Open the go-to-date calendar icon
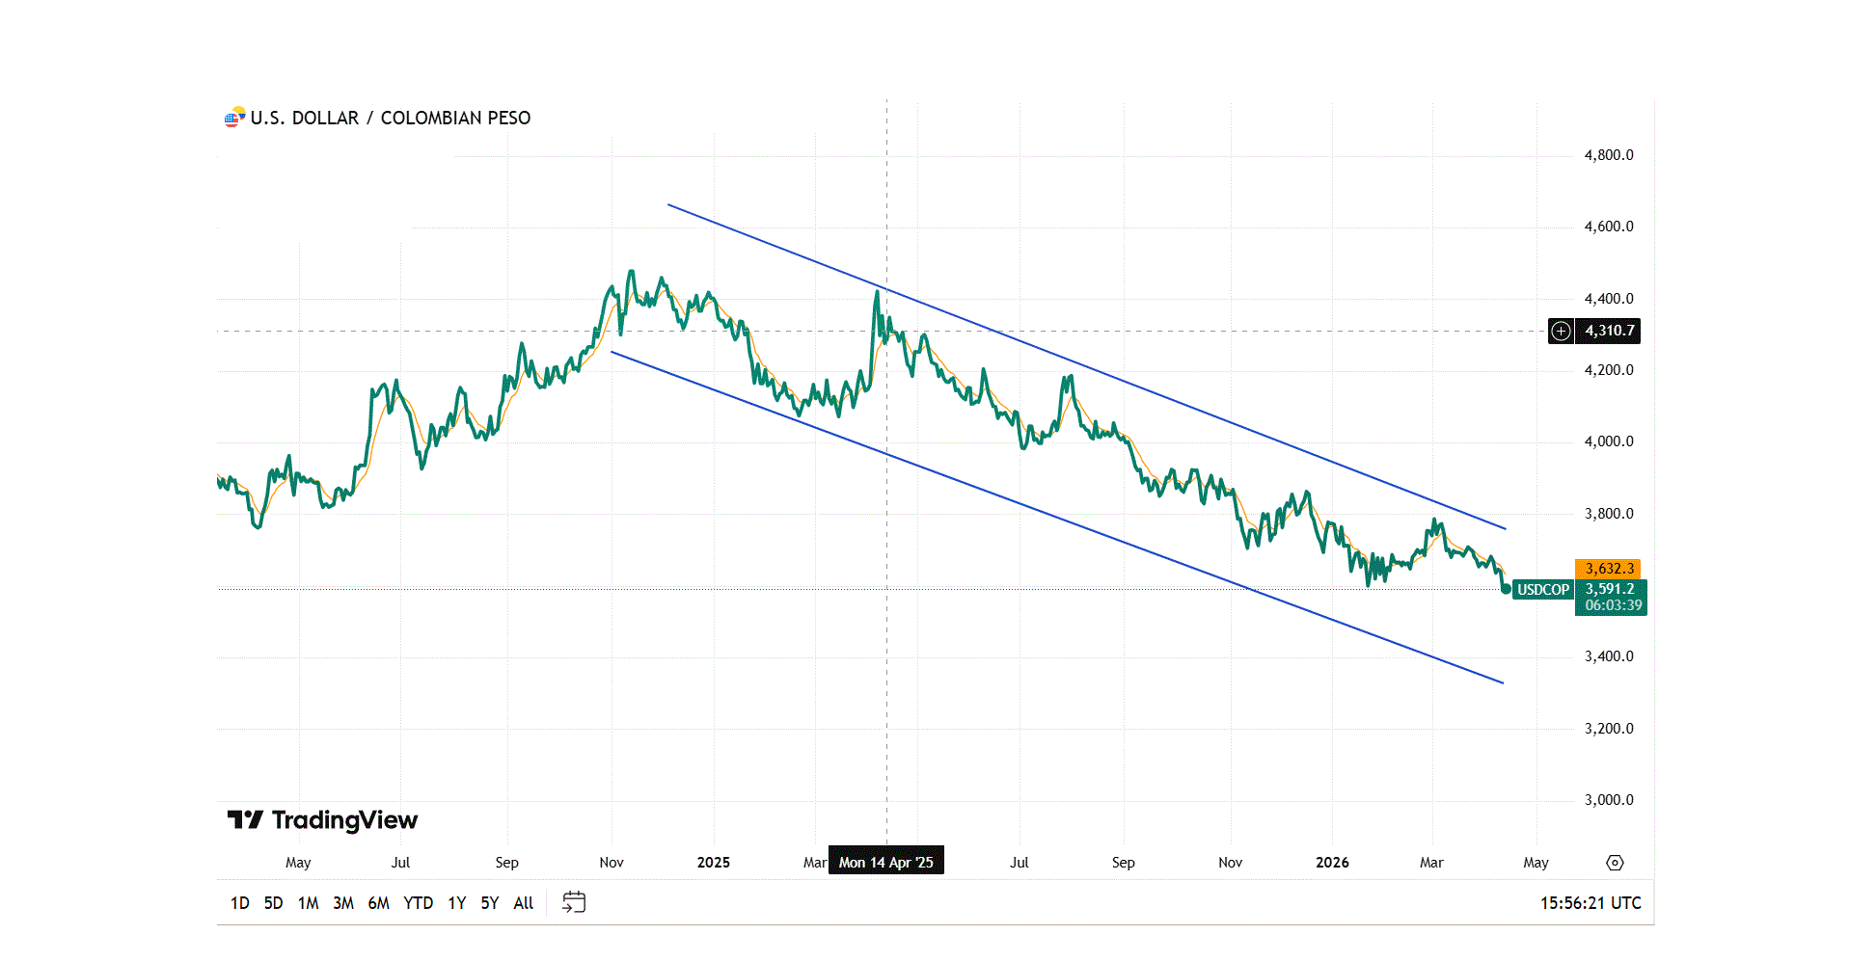This screenshot has width=1849, height=962. 574,902
